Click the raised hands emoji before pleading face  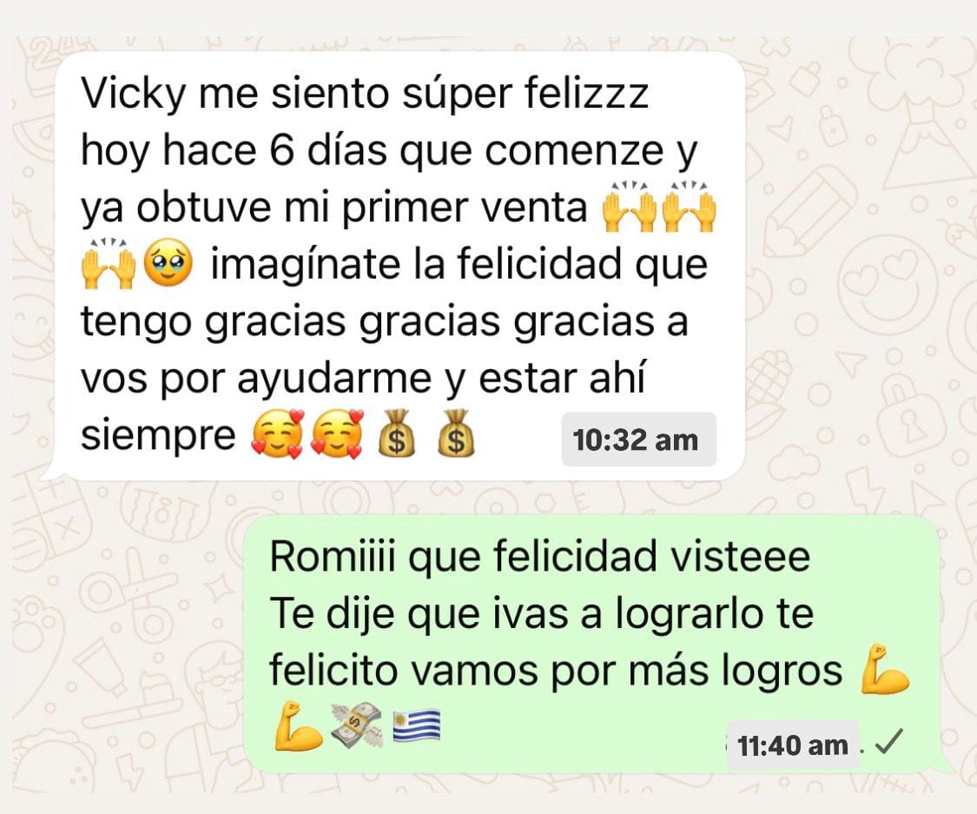tap(109, 263)
